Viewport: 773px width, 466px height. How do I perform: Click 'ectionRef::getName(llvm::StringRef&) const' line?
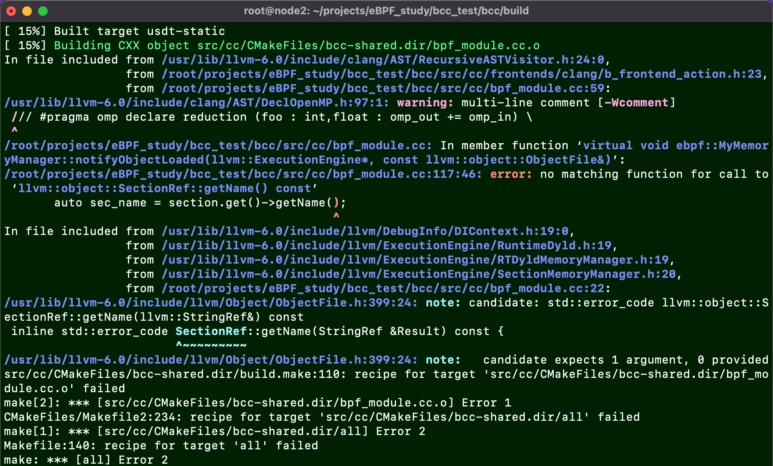pyautogui.click(x=154, y=317)
